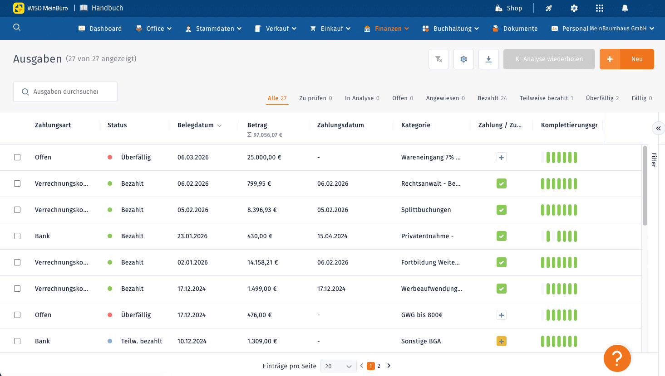Switch to the Überfällig tab
The image size is (665, 376).
[602, 98]
